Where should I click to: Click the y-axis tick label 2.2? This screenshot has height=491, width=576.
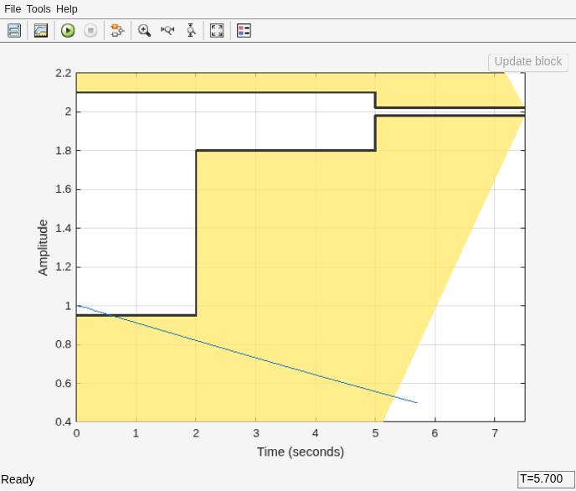64,73
